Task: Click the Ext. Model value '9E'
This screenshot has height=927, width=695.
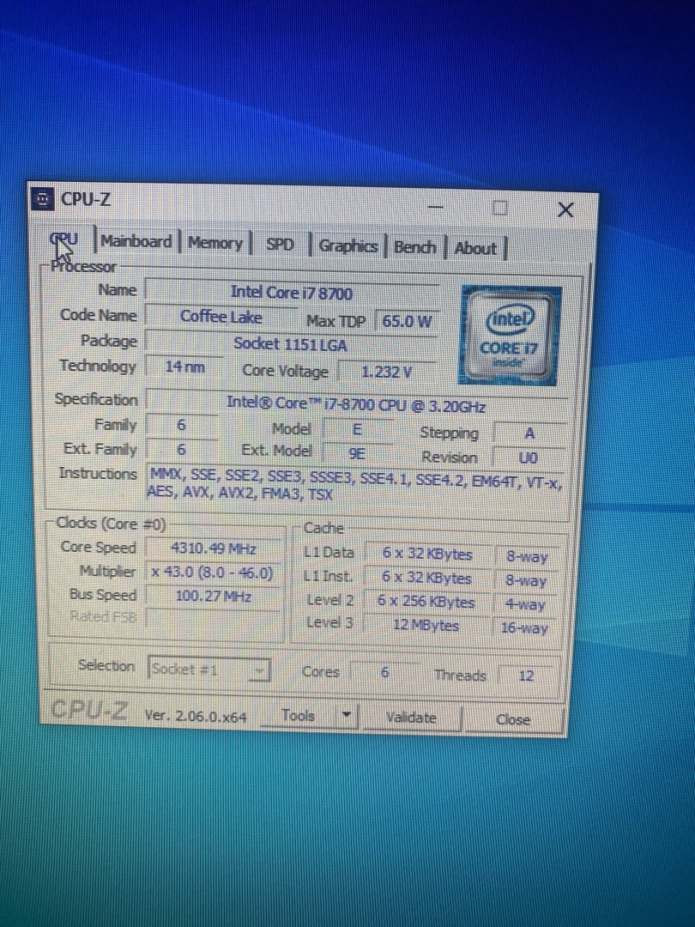Action: (357, 453)
